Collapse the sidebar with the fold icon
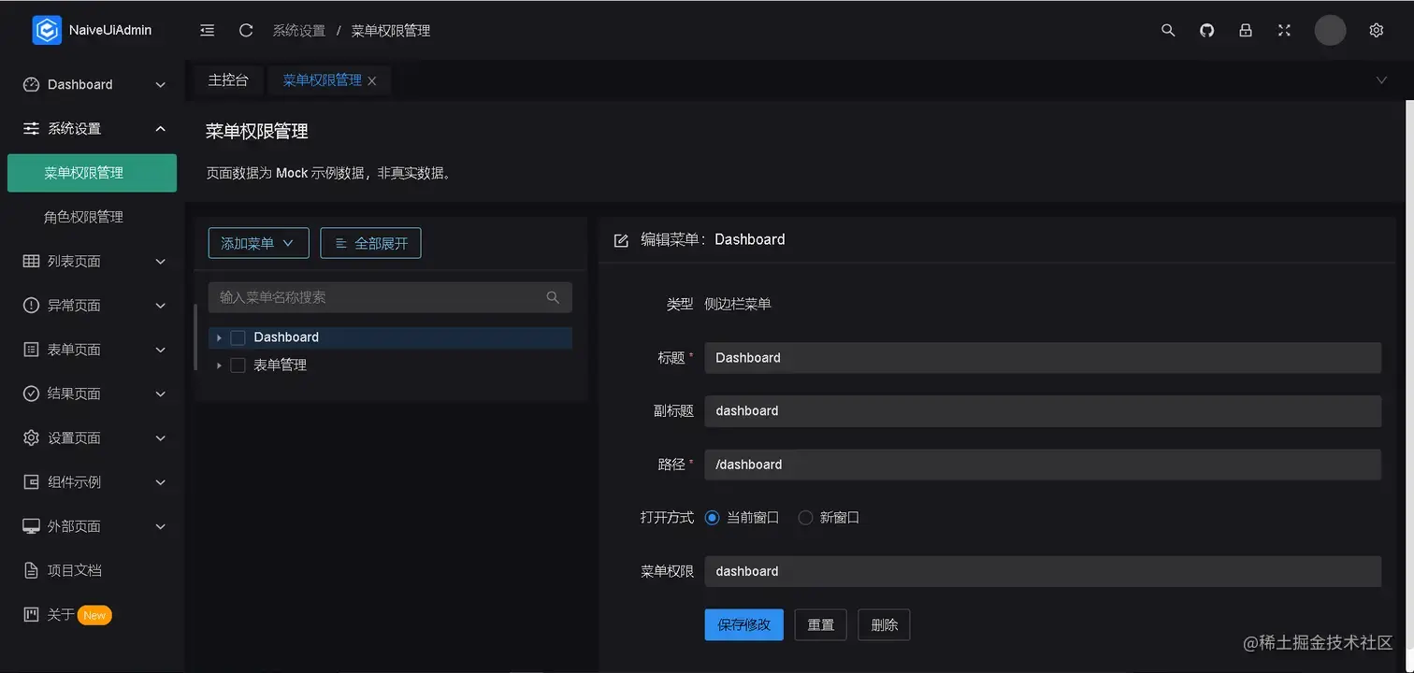Image resolution: width=1414 pixels, height=673 pixels. pyautogui.click(x=207, y=30)
